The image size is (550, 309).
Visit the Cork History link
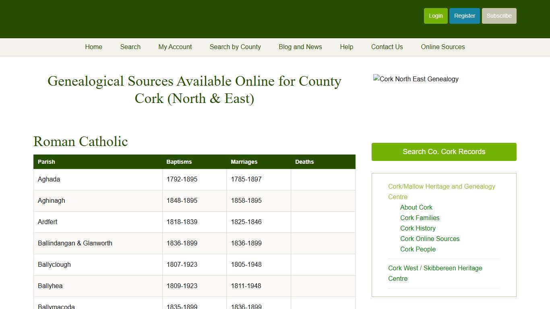point(418,228)
